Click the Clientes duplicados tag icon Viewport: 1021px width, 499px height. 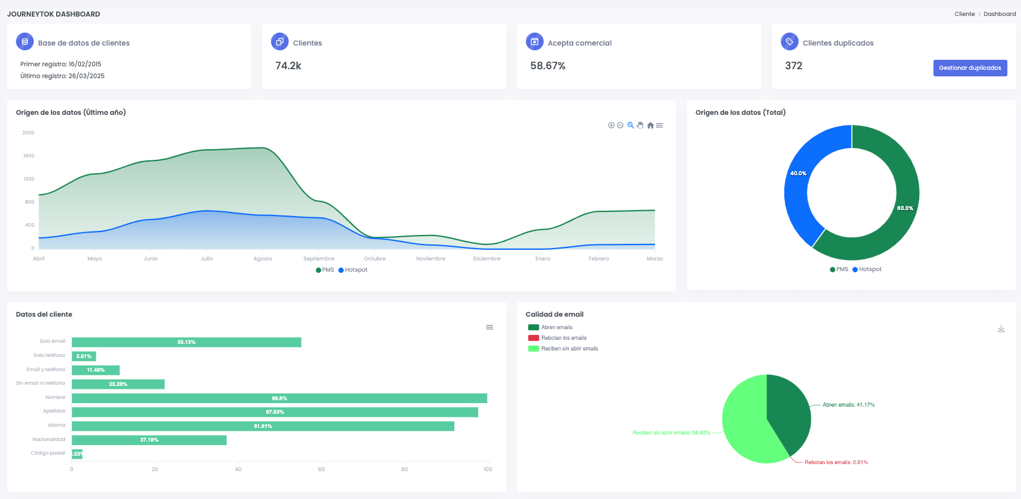[x=789, y=42]
